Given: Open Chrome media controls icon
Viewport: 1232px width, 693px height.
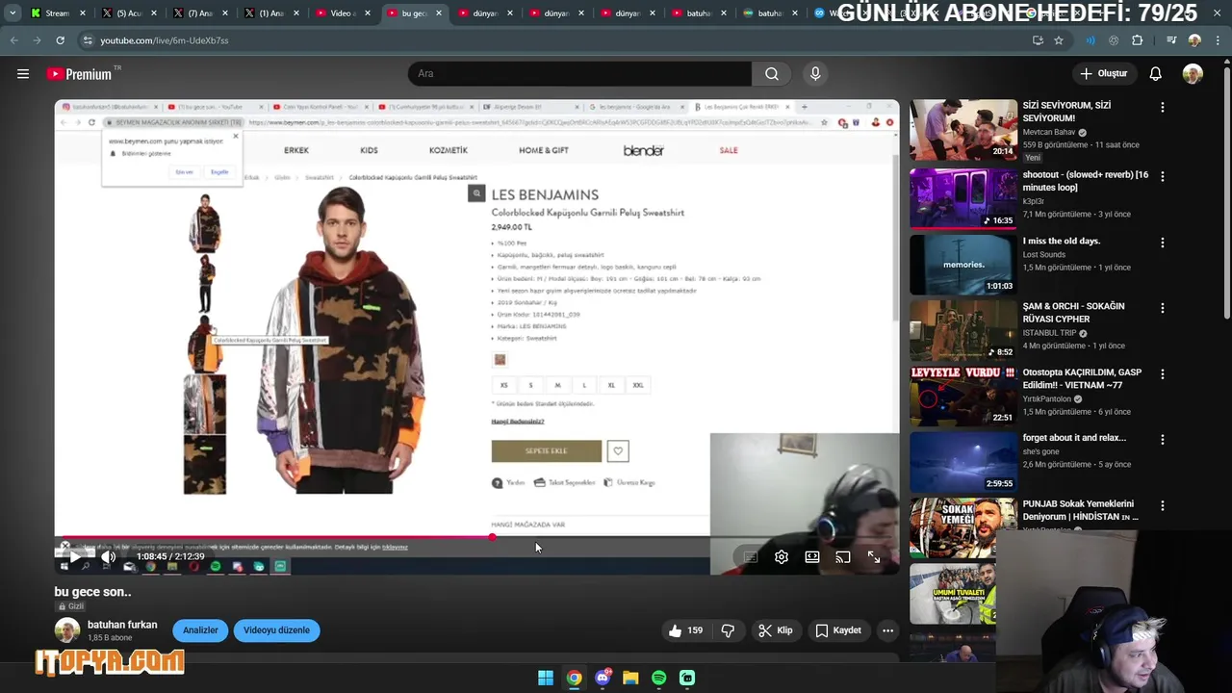Looking at the screenshot, I should coord(1171,40).
